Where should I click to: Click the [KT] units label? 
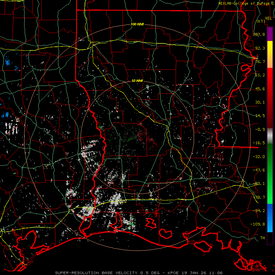click(261, 21)
